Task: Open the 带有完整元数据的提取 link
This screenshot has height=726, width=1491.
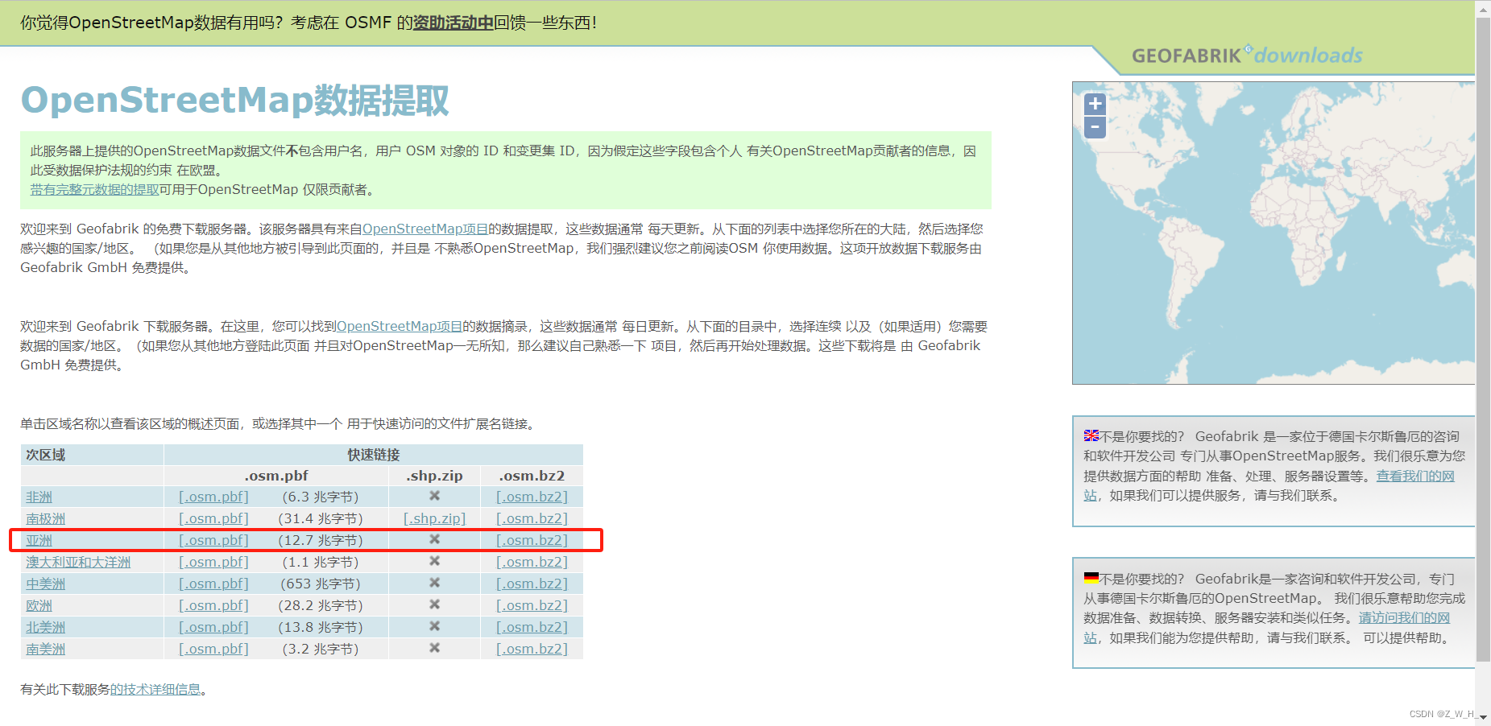Action: coord(94,190)
